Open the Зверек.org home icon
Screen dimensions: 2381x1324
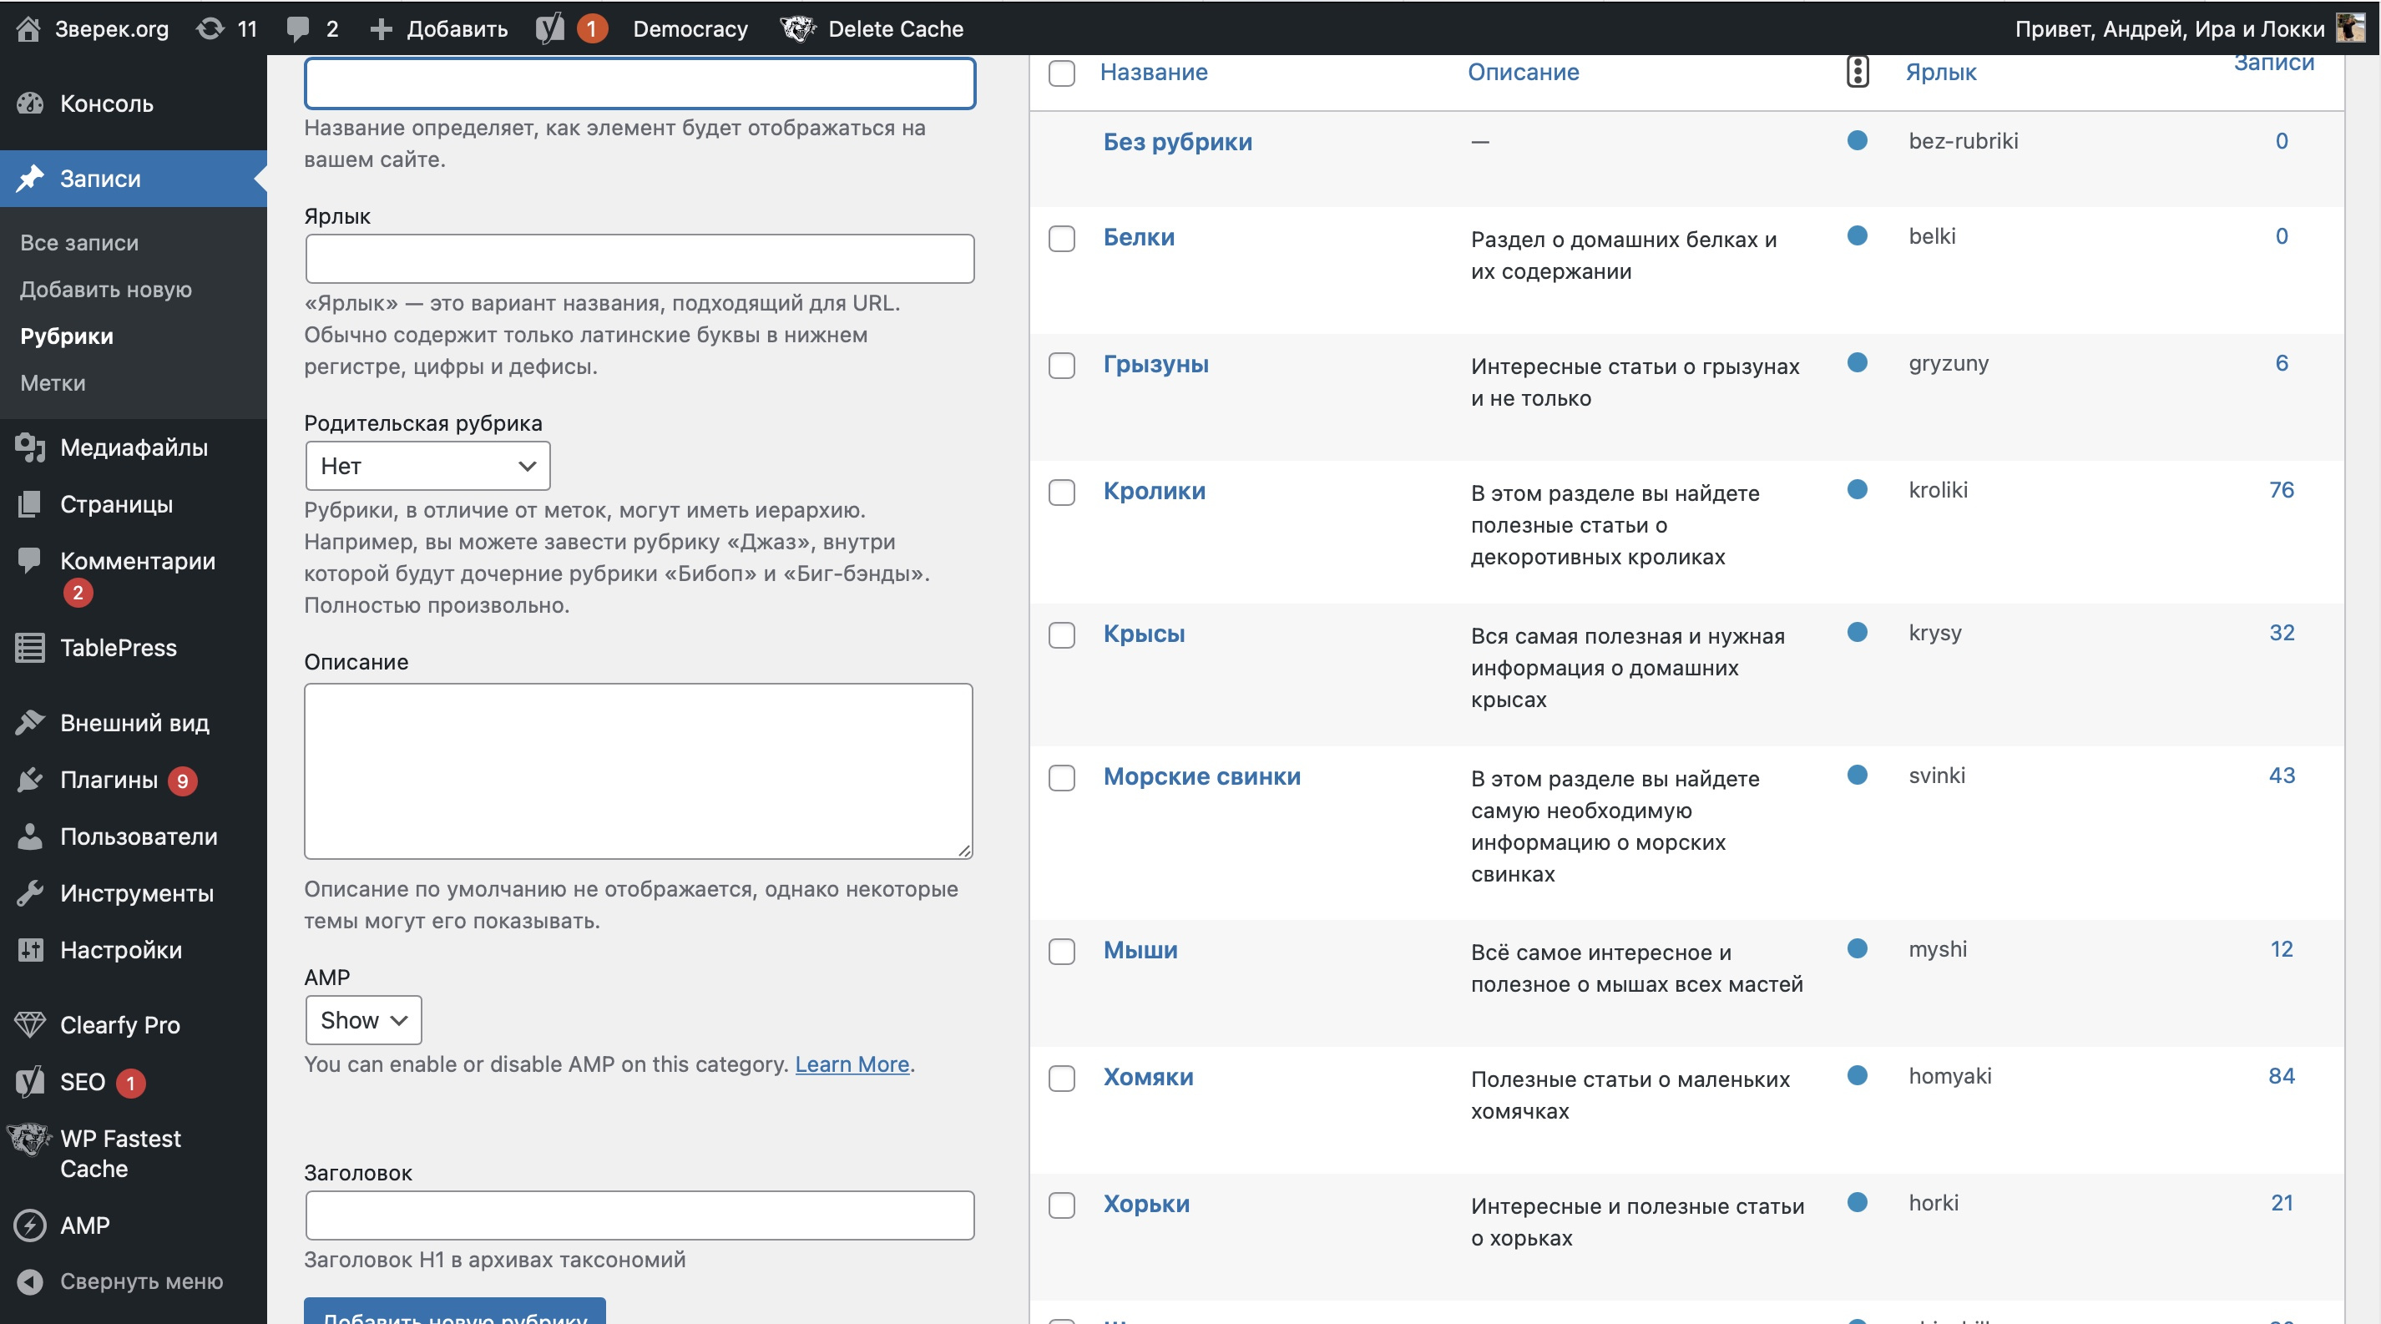(28, 28)
